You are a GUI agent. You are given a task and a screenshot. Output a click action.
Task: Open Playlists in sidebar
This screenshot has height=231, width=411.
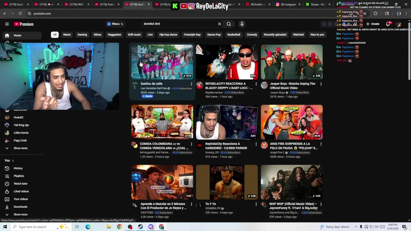coord(19,176)
